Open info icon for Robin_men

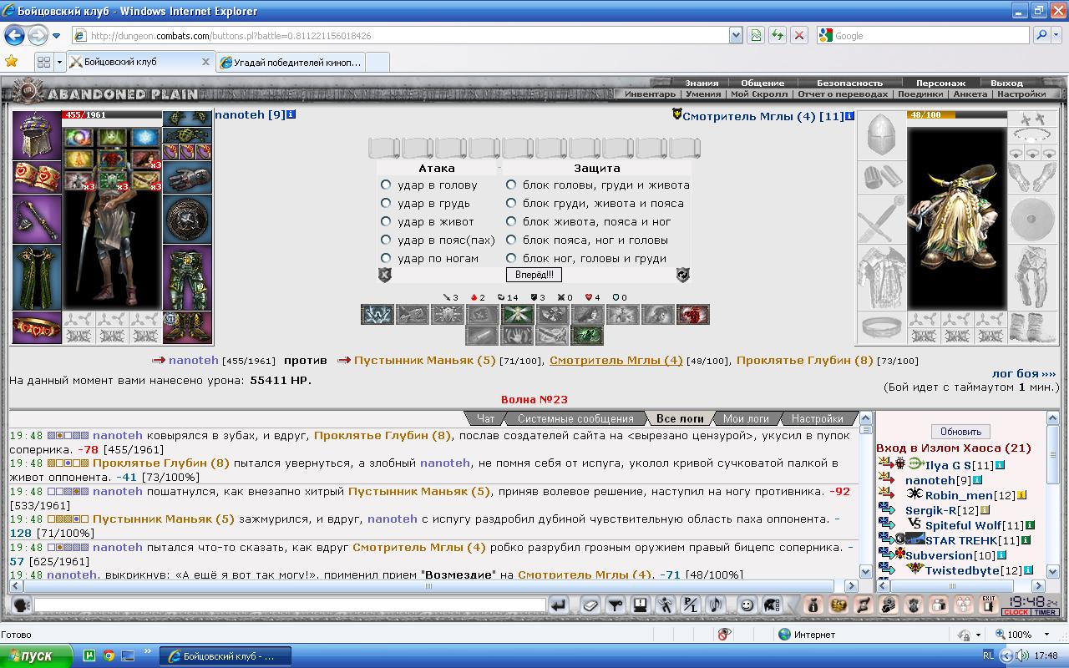click(1021, 495)
